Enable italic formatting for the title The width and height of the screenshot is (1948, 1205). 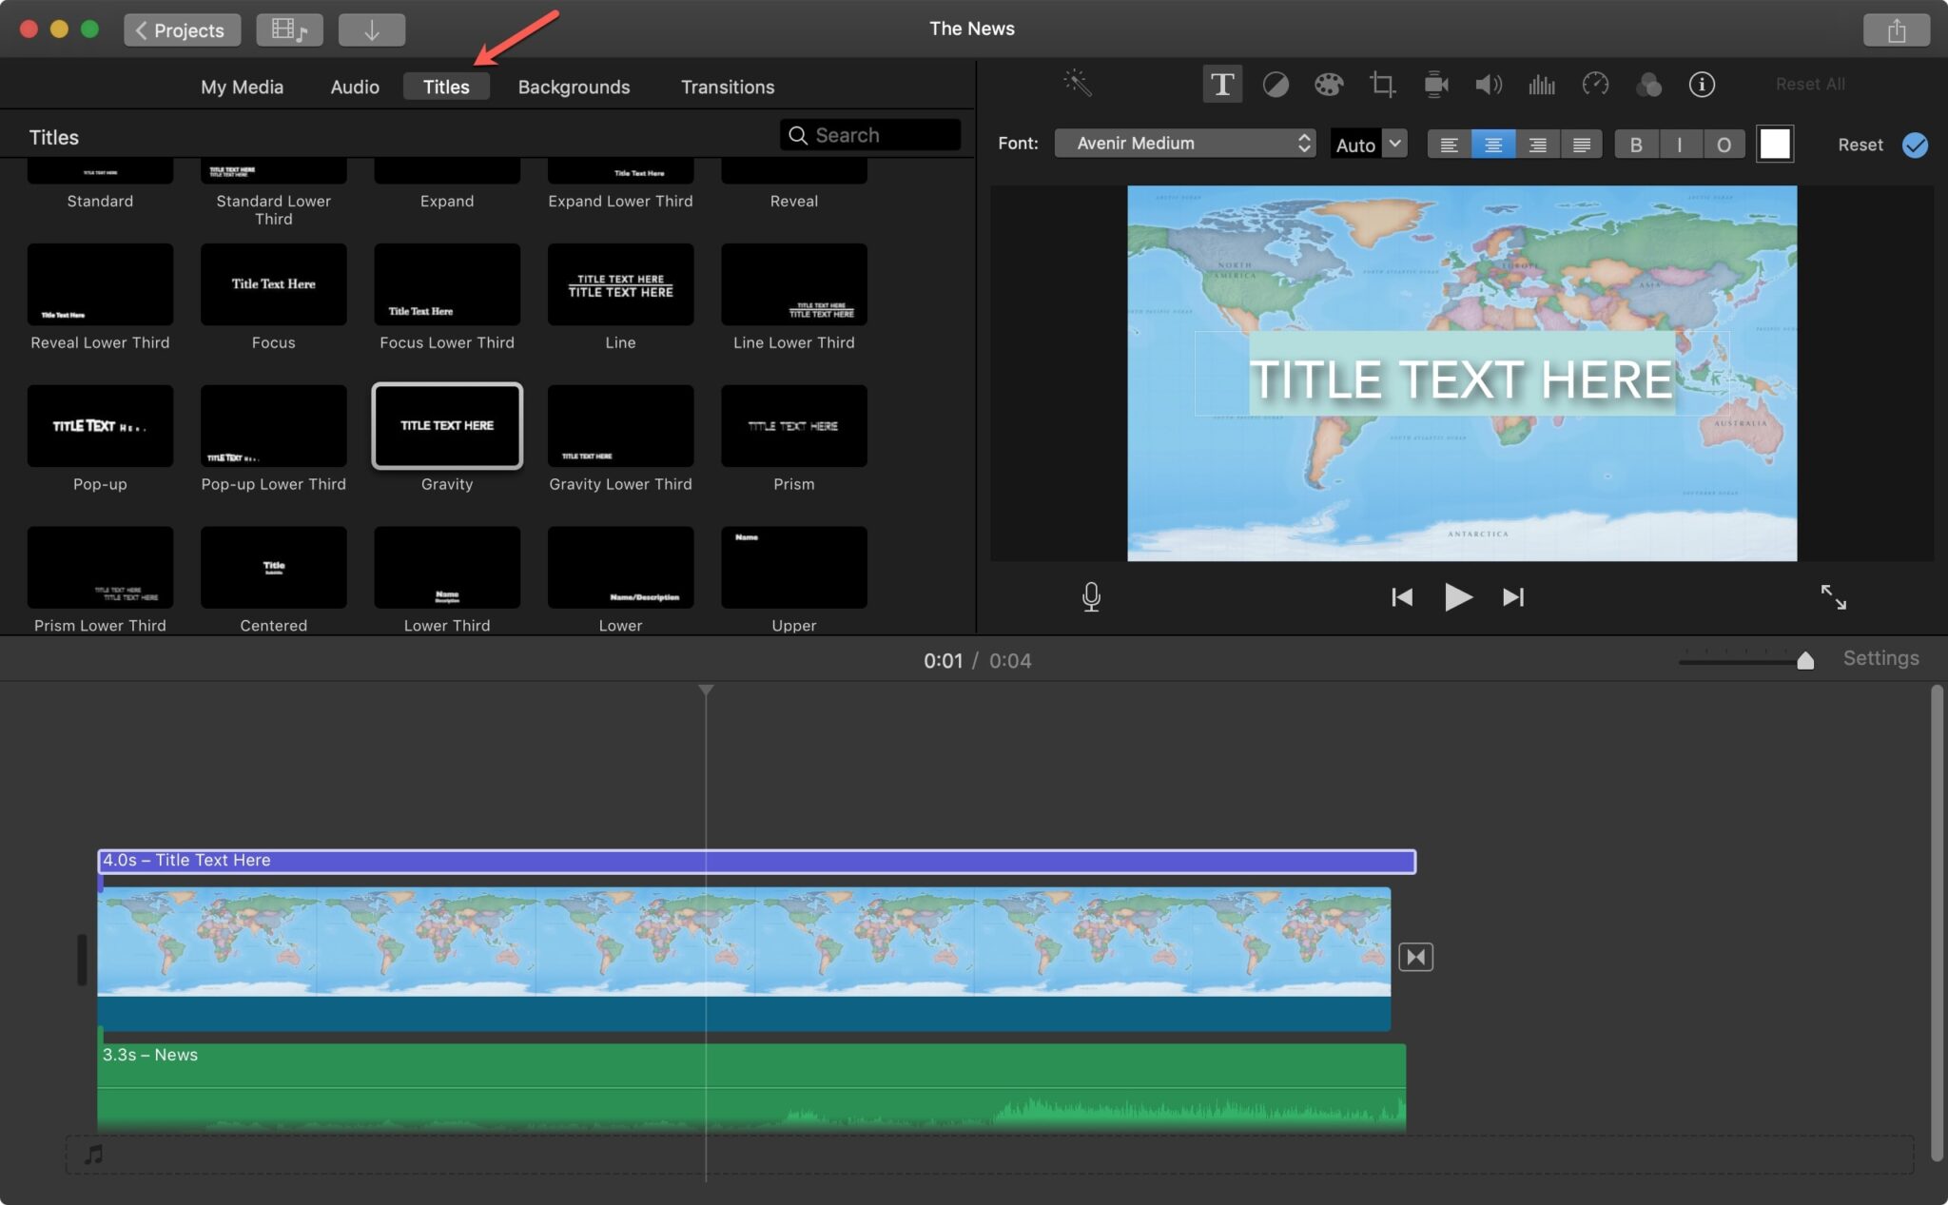[1681, 144]
